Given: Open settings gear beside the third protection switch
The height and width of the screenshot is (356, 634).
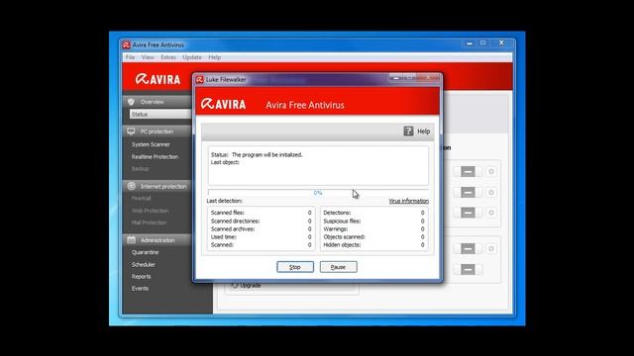Looking at the screenshot, I should pyautogui.click(x=491, y=213).
